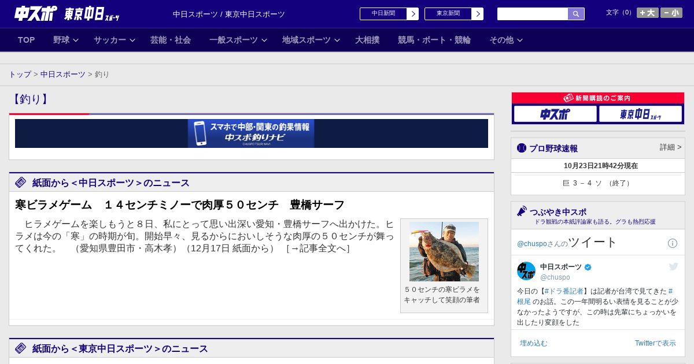Image resolution: width=694 pixels, height=364 pixels.
Task: Click newspaper icon beside 東京中日スポーツ news heading
Action: pos(21,348)
